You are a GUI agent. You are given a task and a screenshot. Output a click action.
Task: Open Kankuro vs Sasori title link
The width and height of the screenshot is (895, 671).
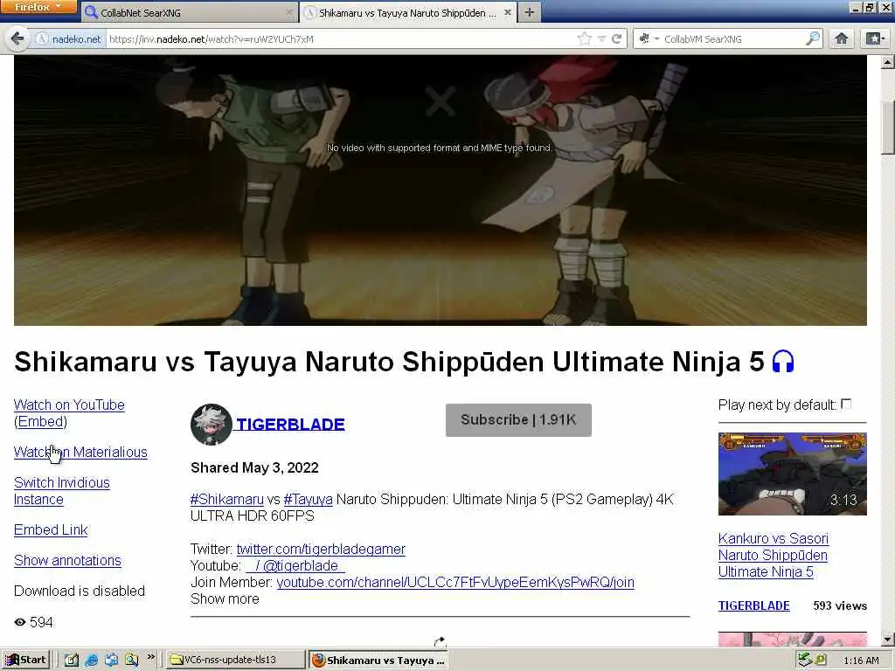[774, 555]
